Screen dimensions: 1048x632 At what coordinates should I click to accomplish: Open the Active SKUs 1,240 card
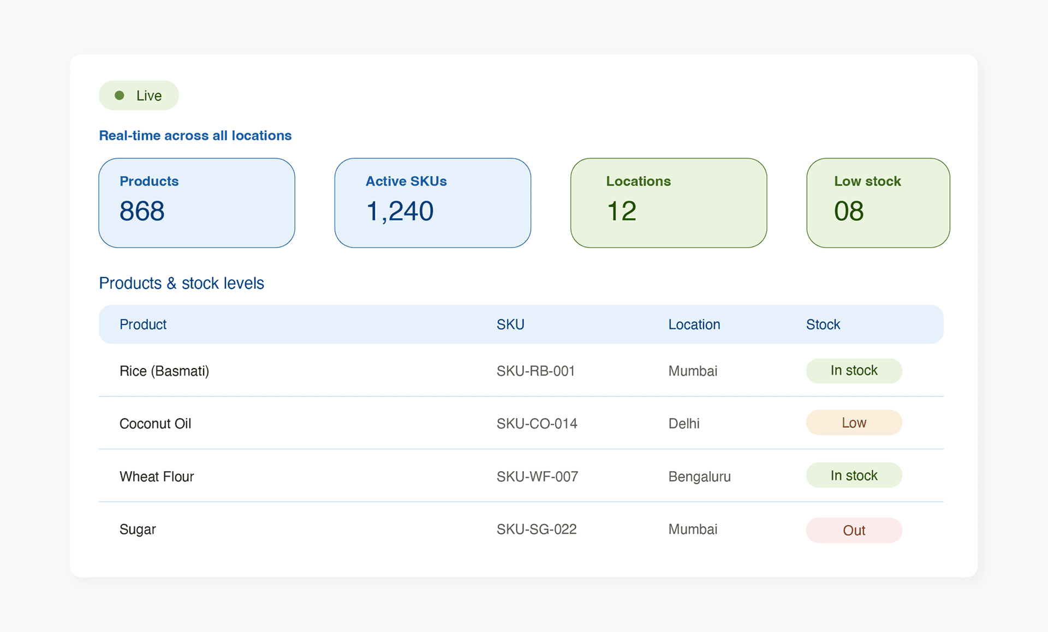pos(432,203)
